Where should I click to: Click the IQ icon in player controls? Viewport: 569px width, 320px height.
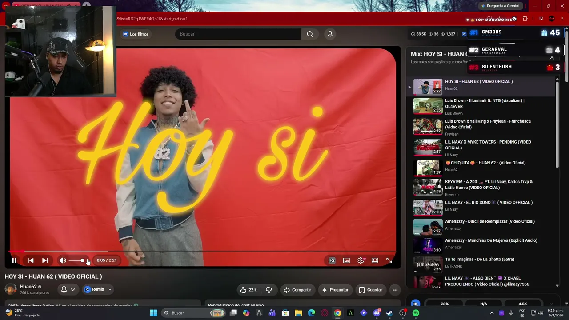click(332, 260)
